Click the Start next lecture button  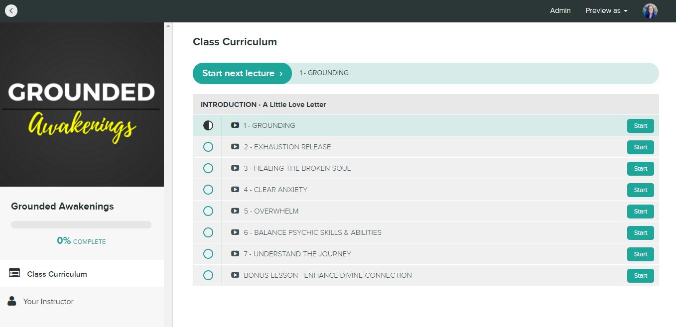pos(242,73)
